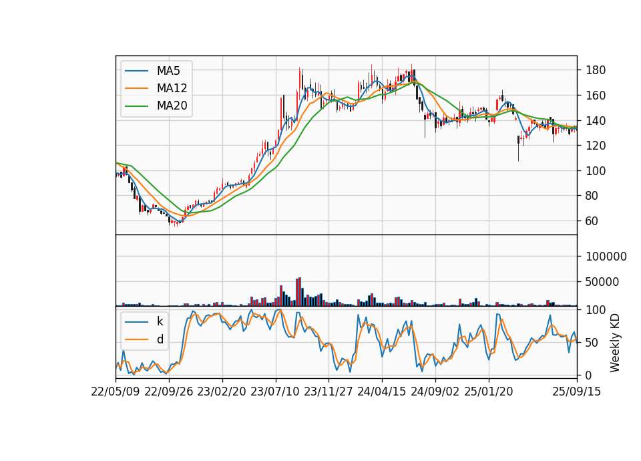The image size is (641, 461).
Task: Click the tallest volume bar near 50000
Action: (x=300, y=292)
